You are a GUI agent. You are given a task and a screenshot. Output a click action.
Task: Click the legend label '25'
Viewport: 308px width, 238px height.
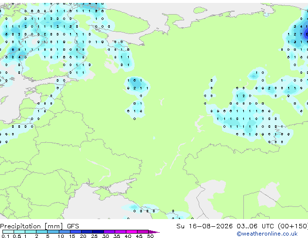(x=94, y=236)
